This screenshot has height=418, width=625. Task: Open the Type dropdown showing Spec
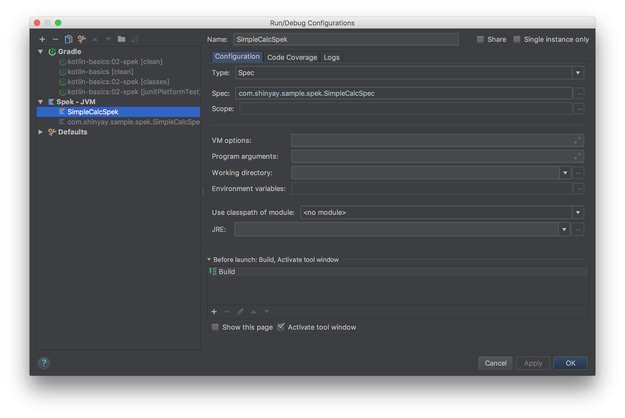[578, 73]
